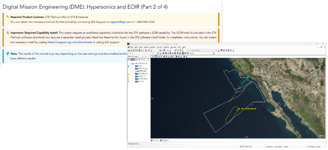The image size is (328, 150).
Task: Click the highlighted grab-globe icon in map toolbar
Action: tap(156, 56)
